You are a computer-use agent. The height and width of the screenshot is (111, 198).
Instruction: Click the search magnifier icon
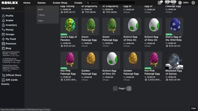88,3
